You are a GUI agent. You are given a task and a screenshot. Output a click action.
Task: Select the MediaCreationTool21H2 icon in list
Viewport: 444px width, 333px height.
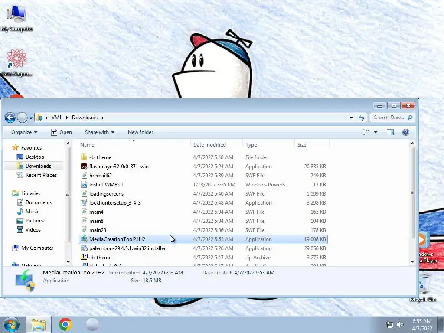pos(84,239)
